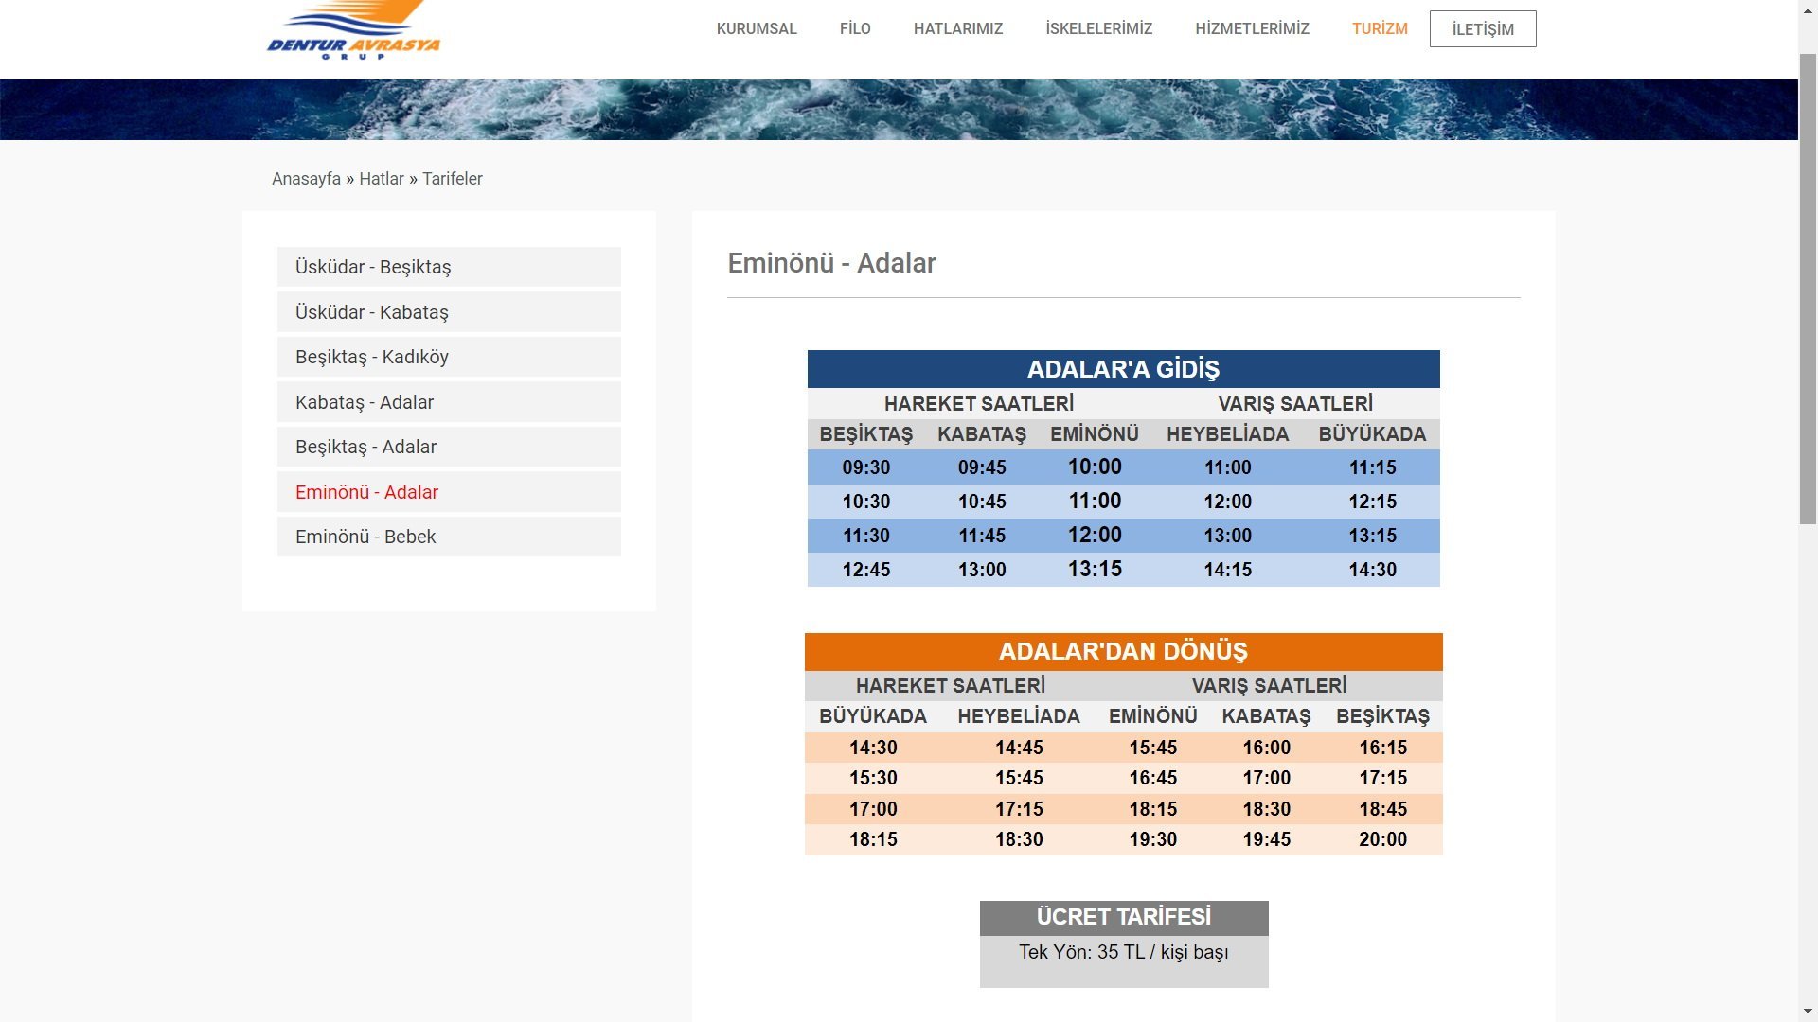Open HATLARIMIZ navigation menu
Viewport: 1818px width, 1022px height.
point(957,28)
